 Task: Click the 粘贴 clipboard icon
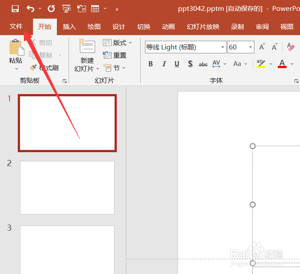16,47
